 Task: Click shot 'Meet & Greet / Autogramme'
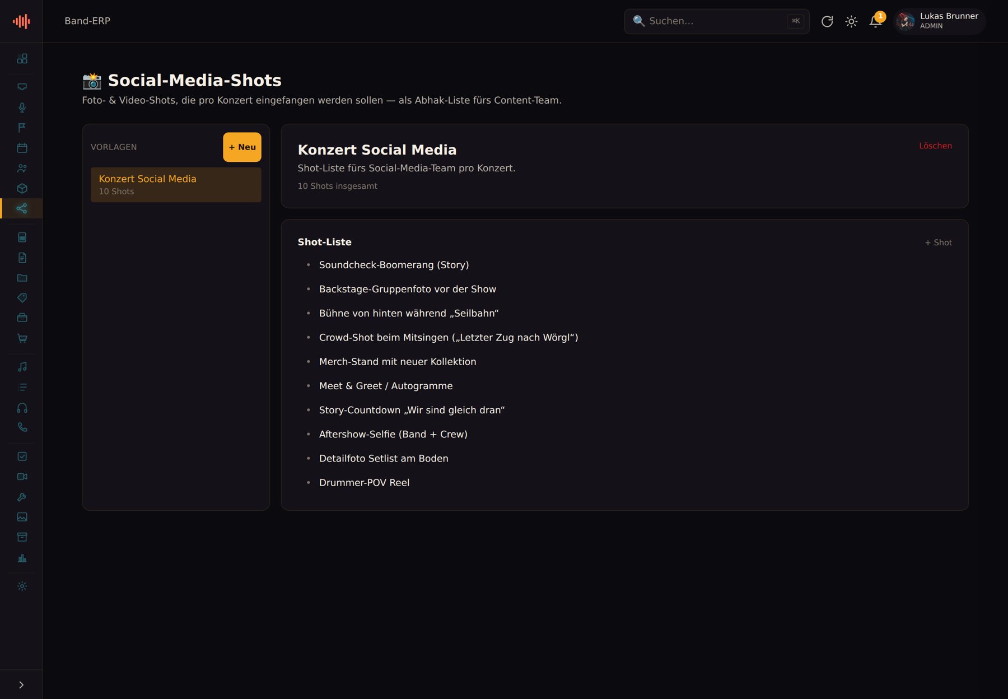pos(386,386)
